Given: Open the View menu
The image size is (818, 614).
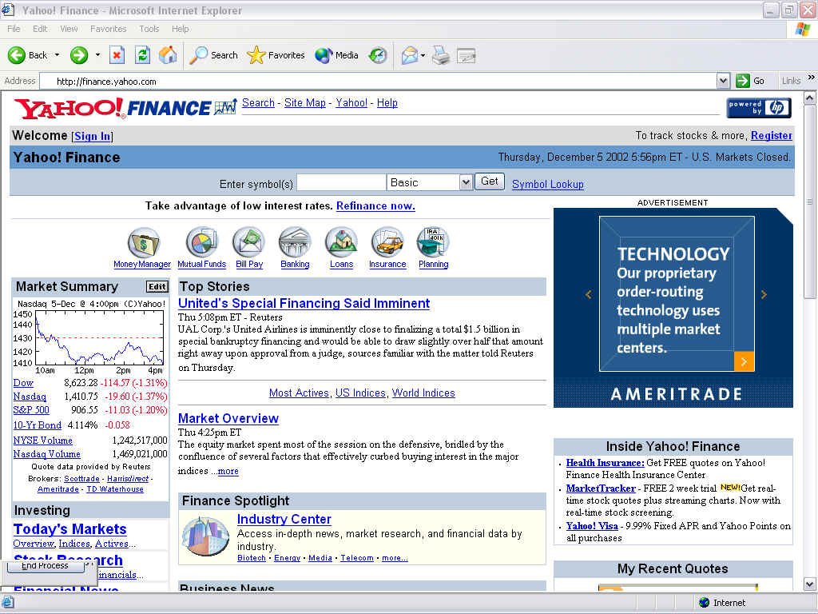Looking at the screenshot, I should point(69,29).
